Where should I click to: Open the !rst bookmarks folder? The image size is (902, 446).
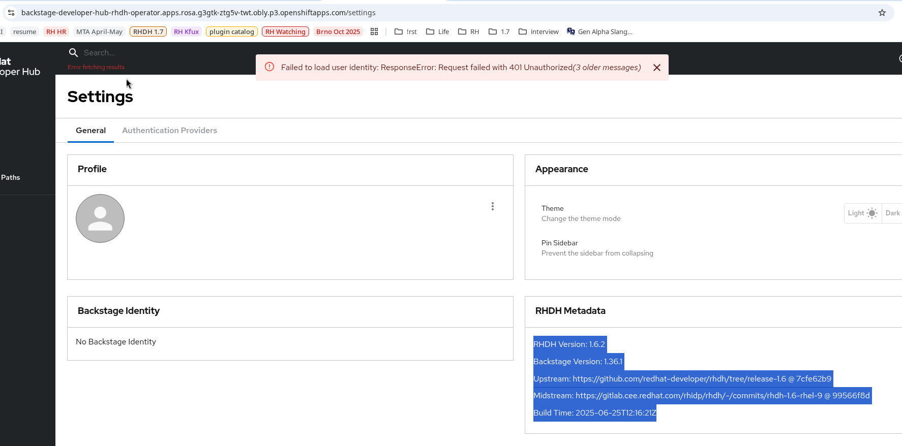406,31
